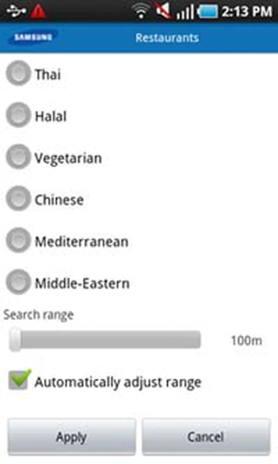This screenshot has height=464, width=278.
Task: Pick the Mediterranean radio option
Action: point(18,240)
